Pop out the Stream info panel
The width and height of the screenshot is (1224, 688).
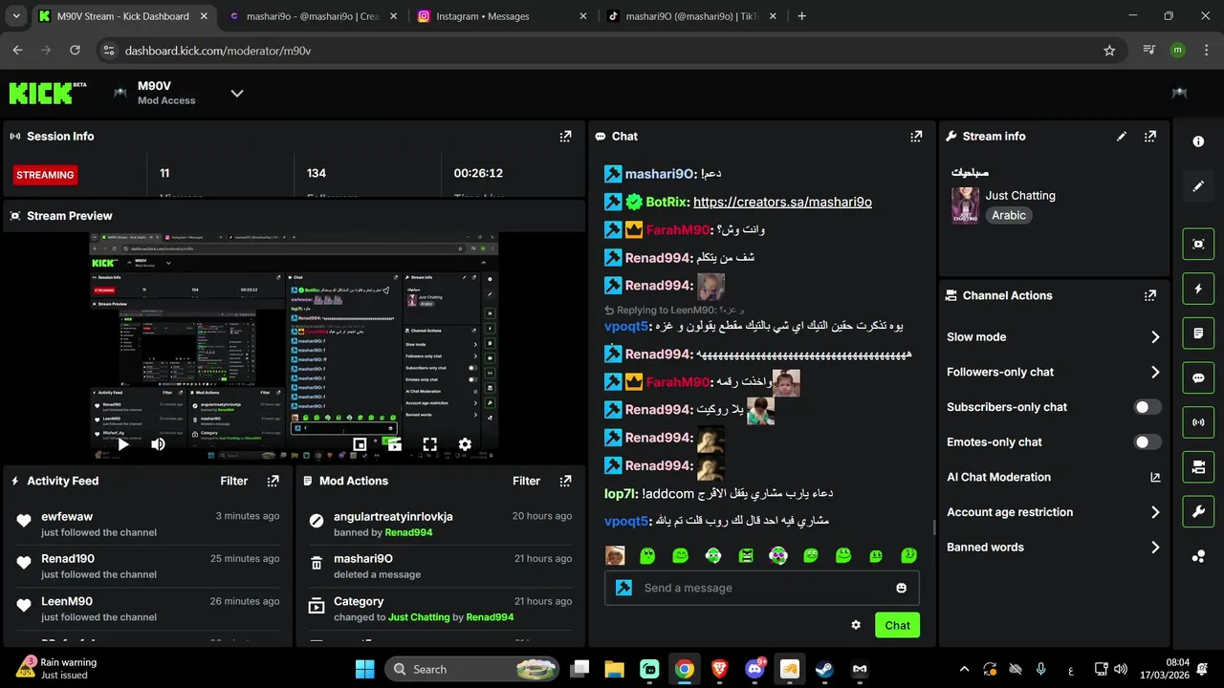point(1150,137)
